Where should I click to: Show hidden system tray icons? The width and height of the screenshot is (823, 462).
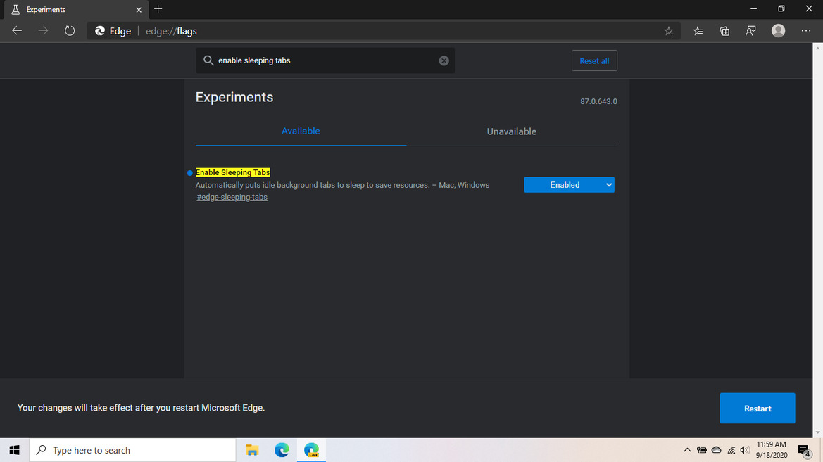click(687, 450)
